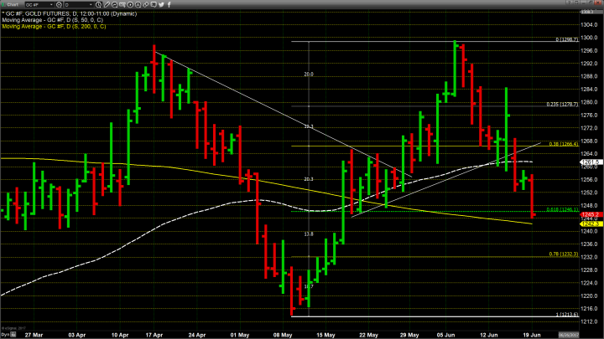This screenshot has width=604, height=339.
Task: Select the yellow 200 period Moving Average label
Action: click(54, 27)
